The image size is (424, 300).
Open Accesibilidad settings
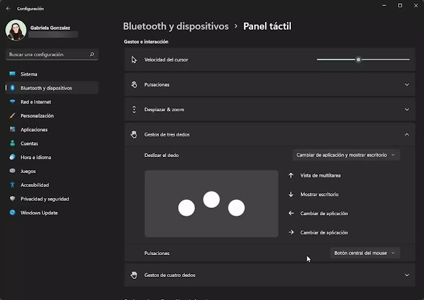[x=52, y=185]
